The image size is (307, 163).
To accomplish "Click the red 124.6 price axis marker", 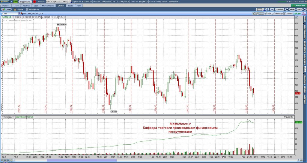I will tap(298, 93).
